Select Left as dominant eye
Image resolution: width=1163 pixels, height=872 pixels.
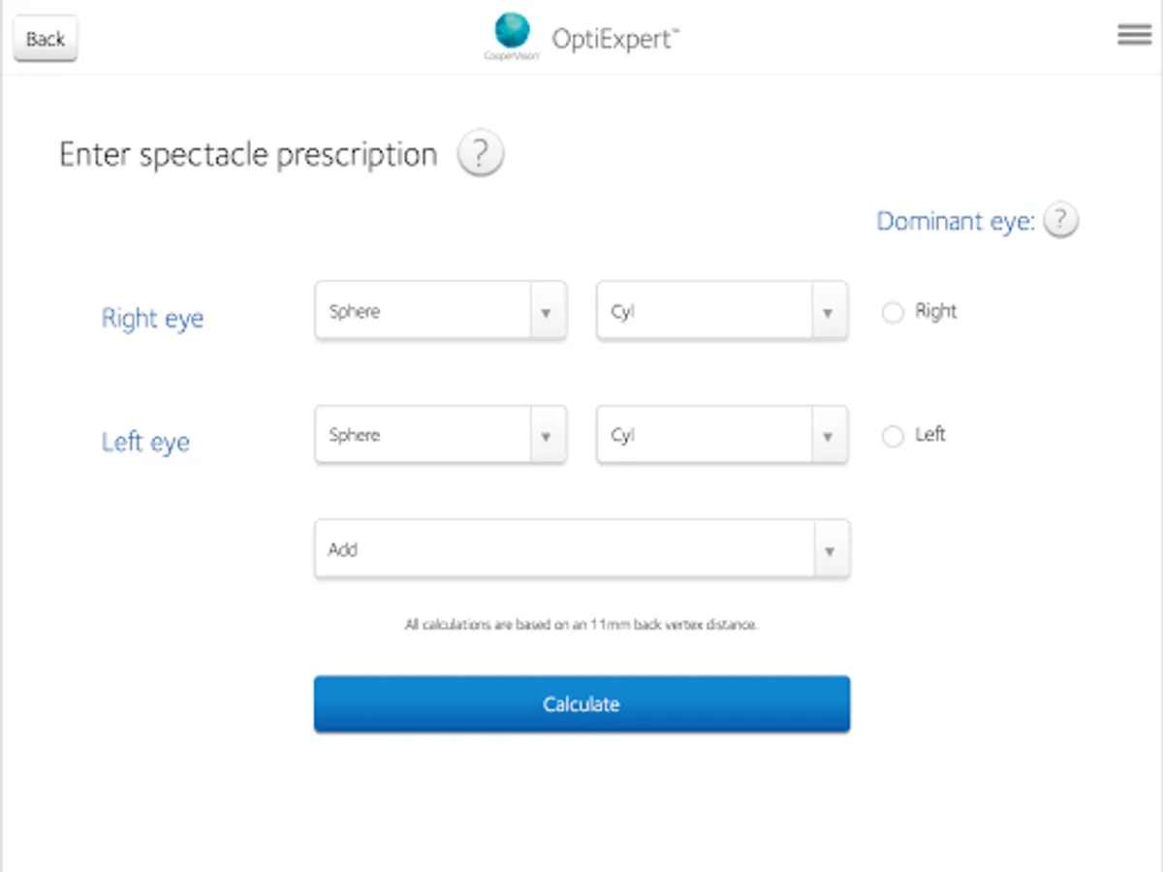pos(893,436)
